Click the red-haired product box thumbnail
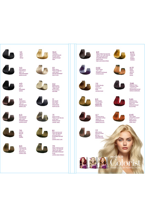 84,163
